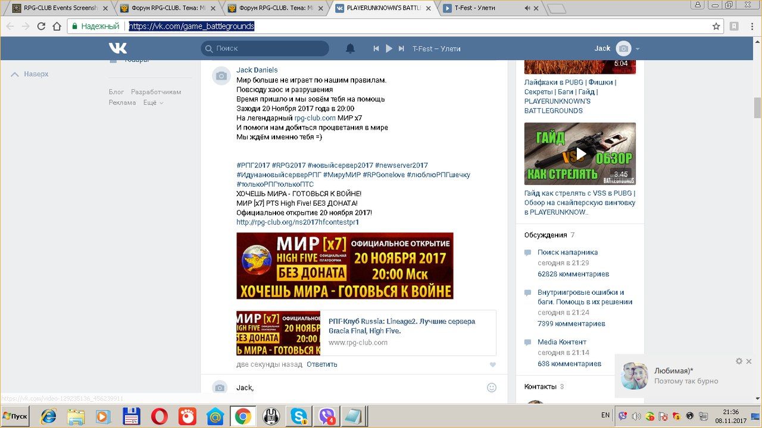Click the page vertical scrollbar thumb

pos(757,108)
